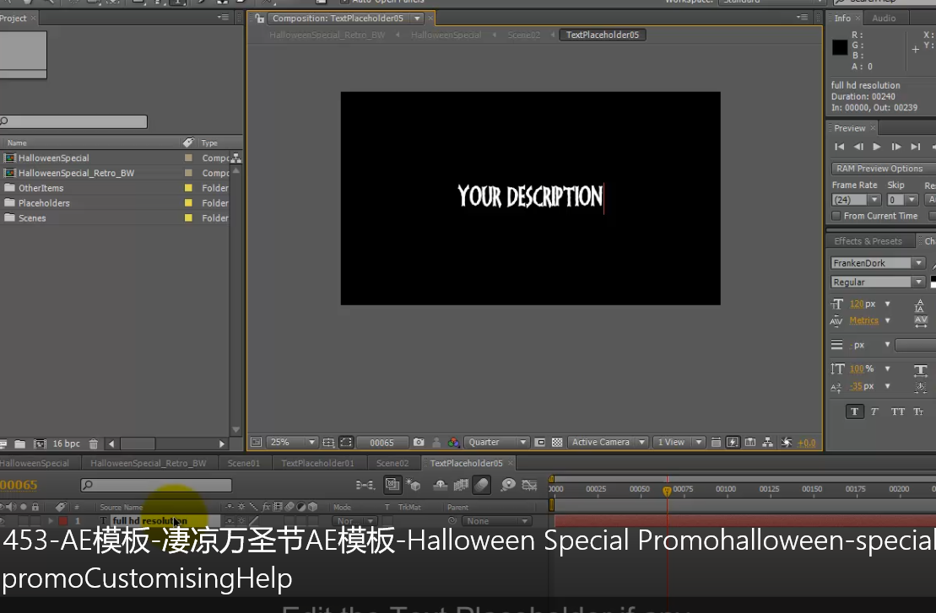Click RAM Preview Options button
Viewport: 936px width, 613px height.
click(882, 169)
